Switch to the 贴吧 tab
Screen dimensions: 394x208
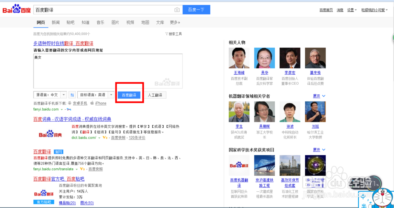[71, 22]
